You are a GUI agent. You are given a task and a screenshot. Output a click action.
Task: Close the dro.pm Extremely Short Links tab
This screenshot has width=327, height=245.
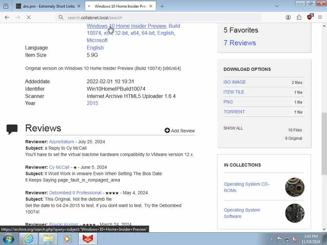coord(79,6)
